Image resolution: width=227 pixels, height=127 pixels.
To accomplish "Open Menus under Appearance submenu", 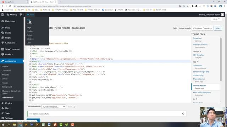I will click(x=5, y=79).
